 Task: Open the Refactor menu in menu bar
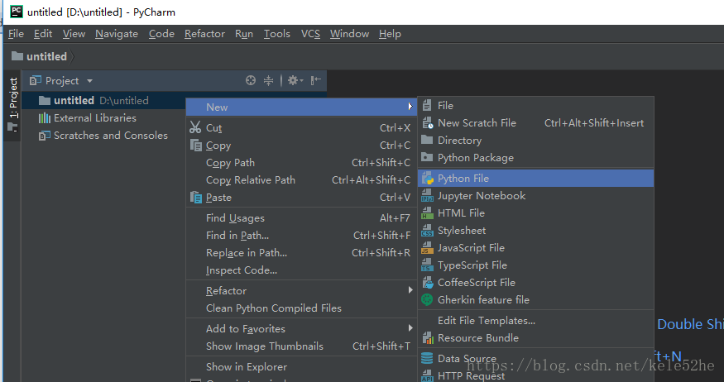(x=204, y=34)
